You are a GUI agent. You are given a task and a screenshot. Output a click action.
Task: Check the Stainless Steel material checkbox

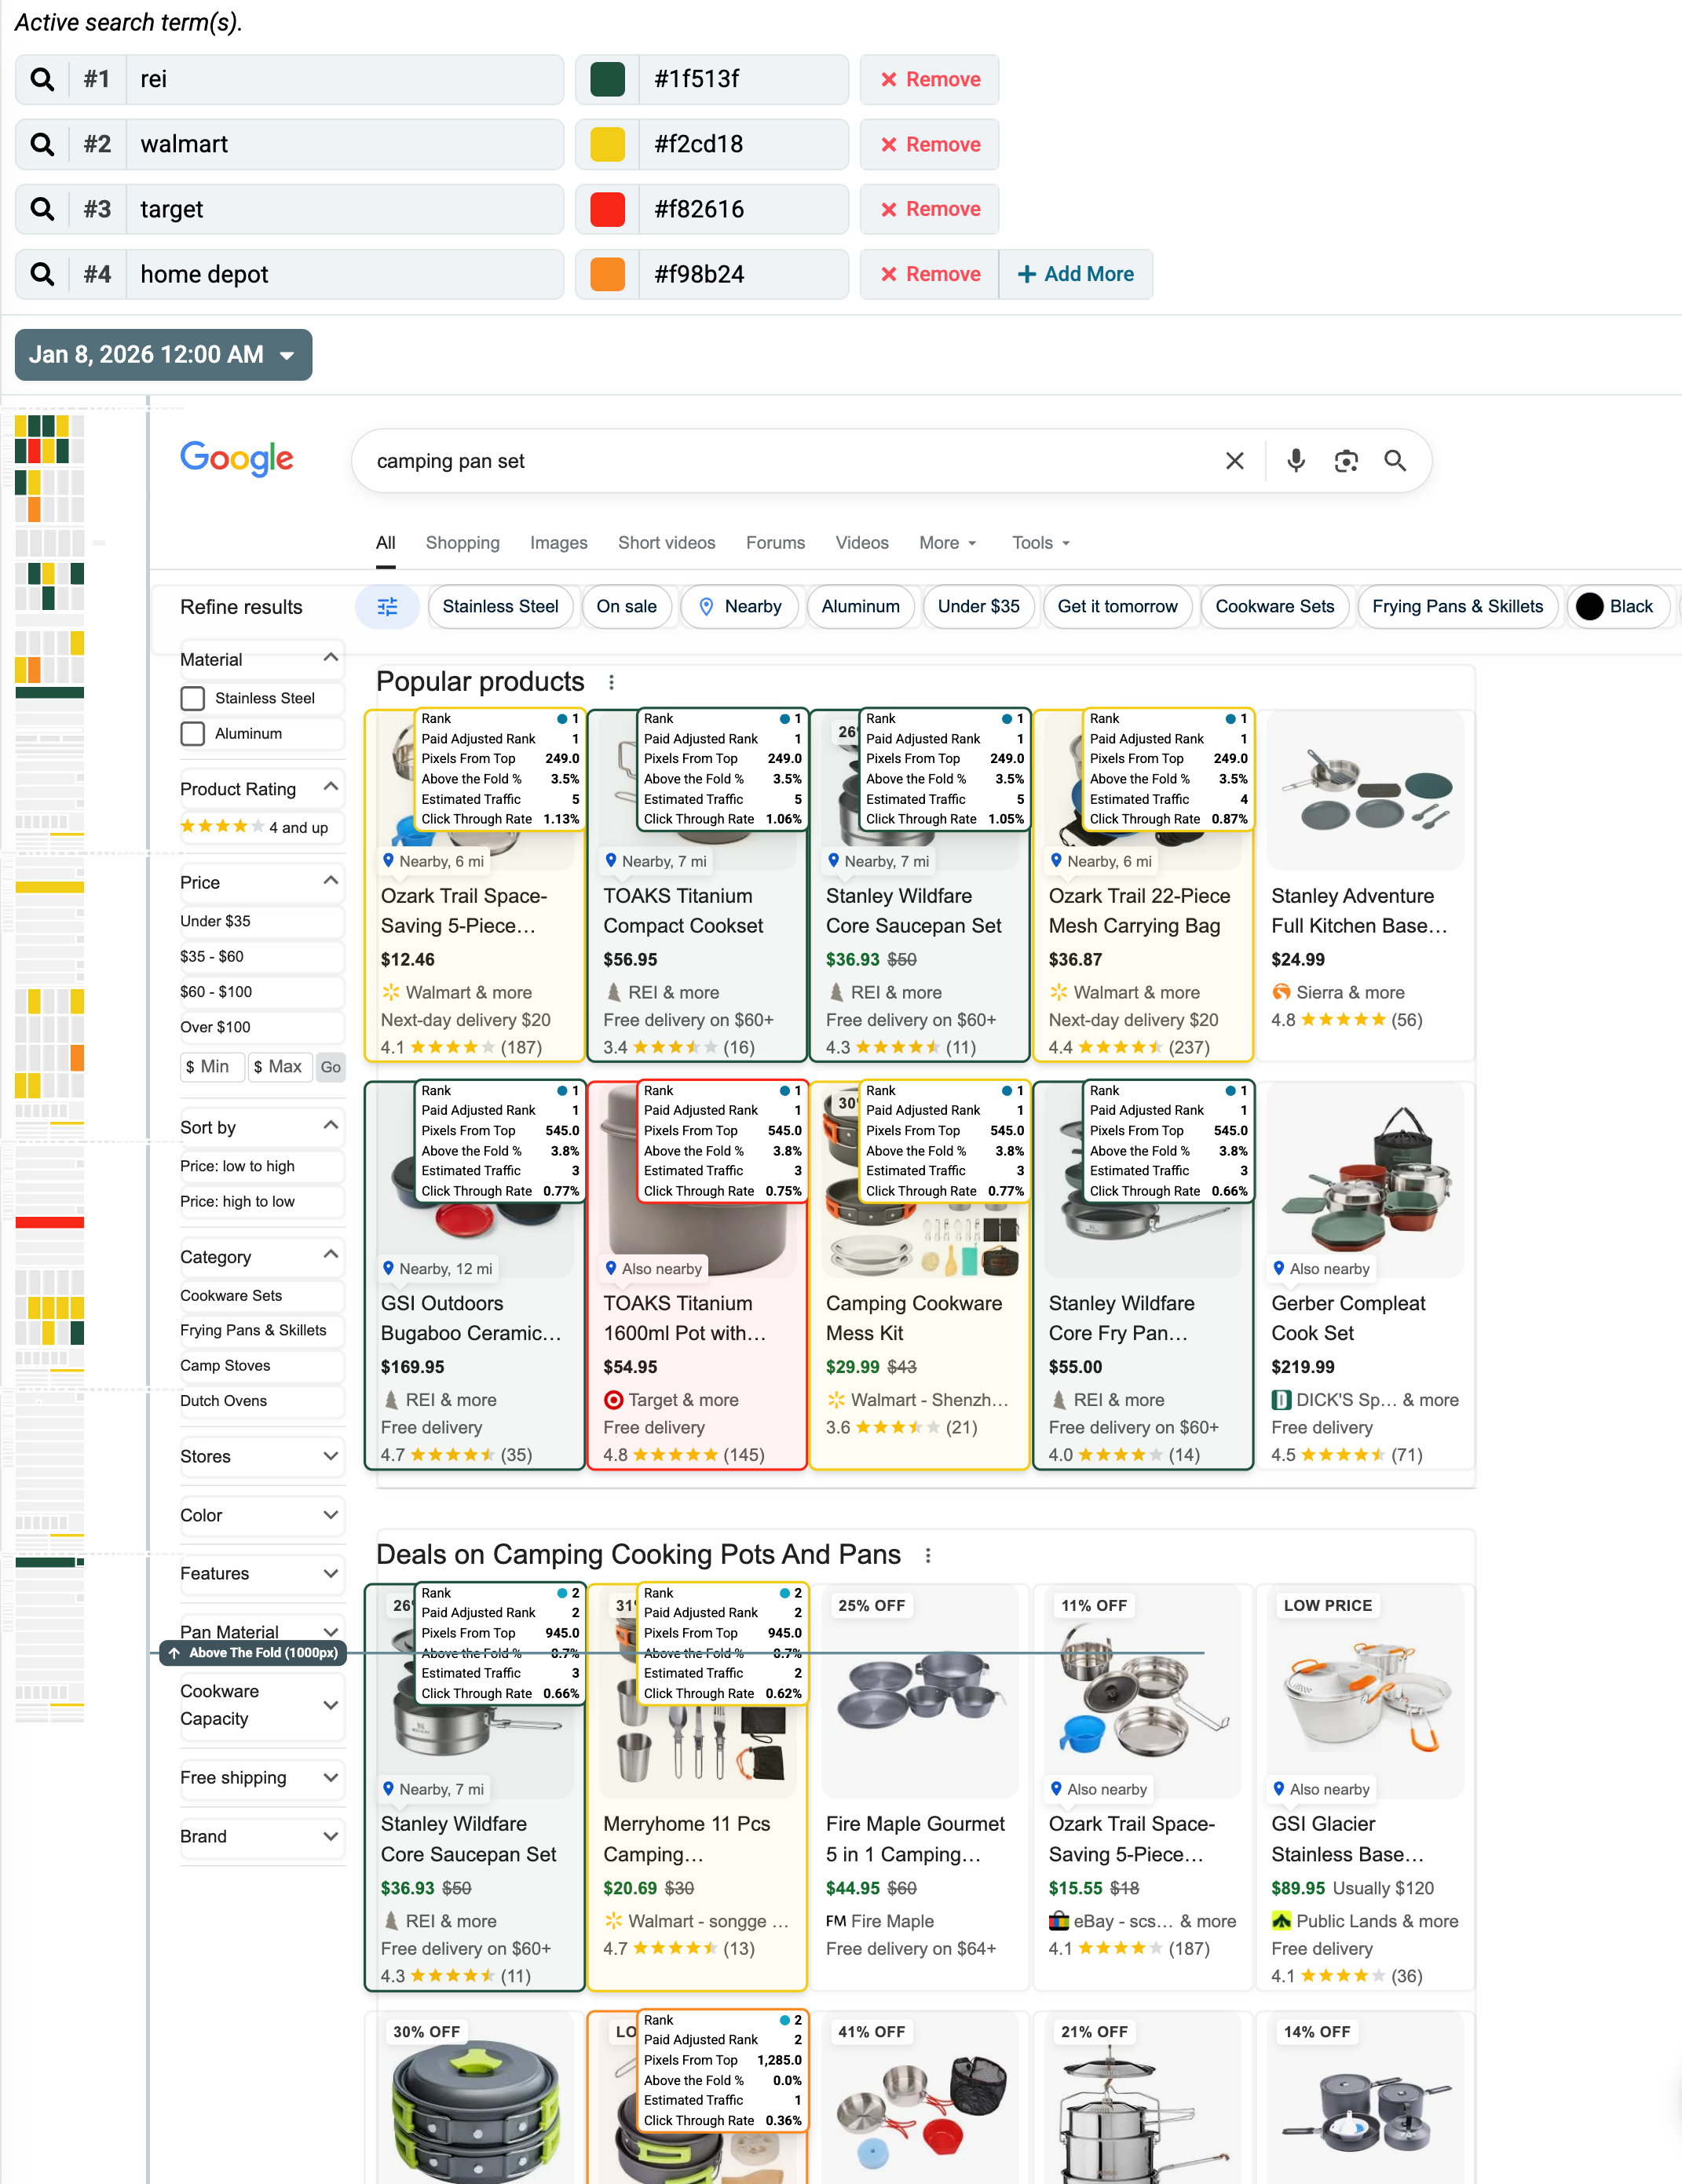pyautogui.click(x=193, y=698)
